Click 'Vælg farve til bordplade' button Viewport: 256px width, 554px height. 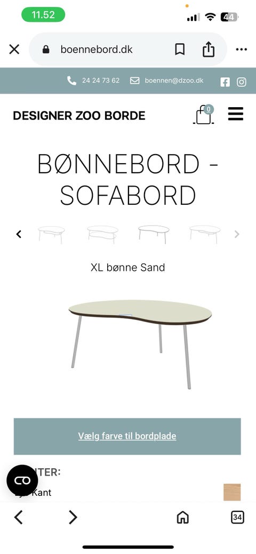[x=127, y=436]
